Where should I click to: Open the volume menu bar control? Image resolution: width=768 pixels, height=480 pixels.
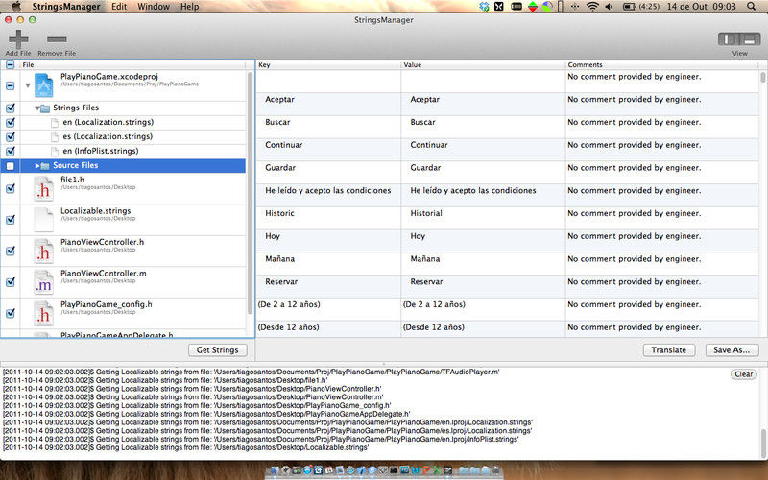click(609, 7)
